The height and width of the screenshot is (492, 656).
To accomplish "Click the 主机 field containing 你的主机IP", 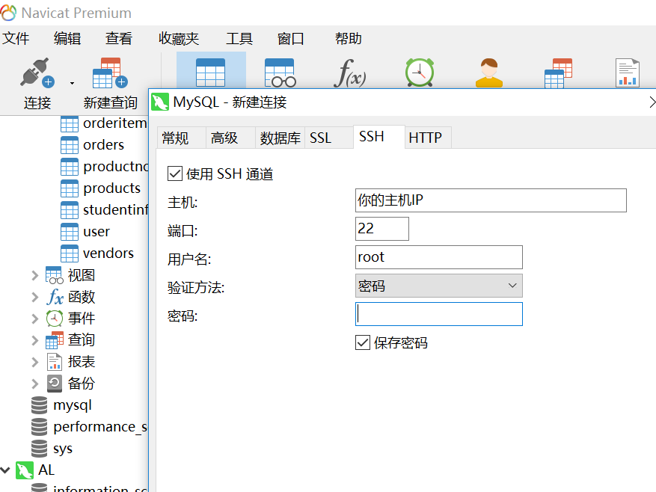I will point(491,200).
